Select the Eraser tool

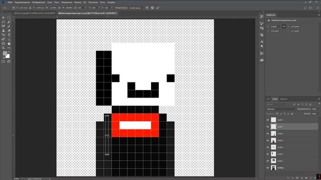(x=9, y=30)
